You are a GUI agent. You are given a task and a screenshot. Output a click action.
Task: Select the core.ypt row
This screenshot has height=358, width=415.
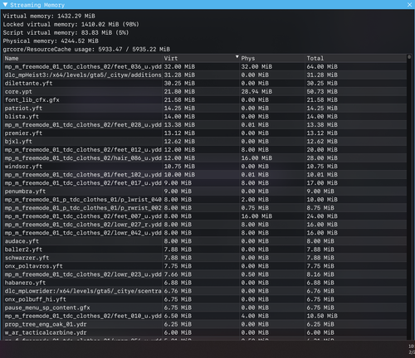coord(205,91)
